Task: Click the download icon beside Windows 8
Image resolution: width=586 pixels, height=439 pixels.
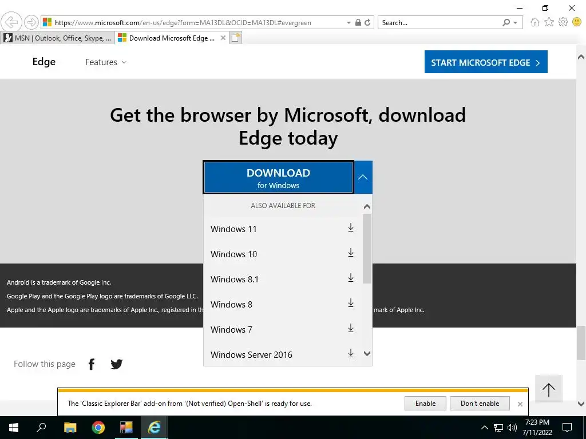Action: point(351,303)
